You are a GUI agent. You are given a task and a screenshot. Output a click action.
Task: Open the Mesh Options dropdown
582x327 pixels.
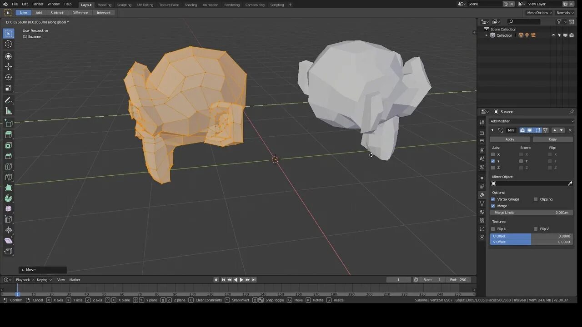539,13
